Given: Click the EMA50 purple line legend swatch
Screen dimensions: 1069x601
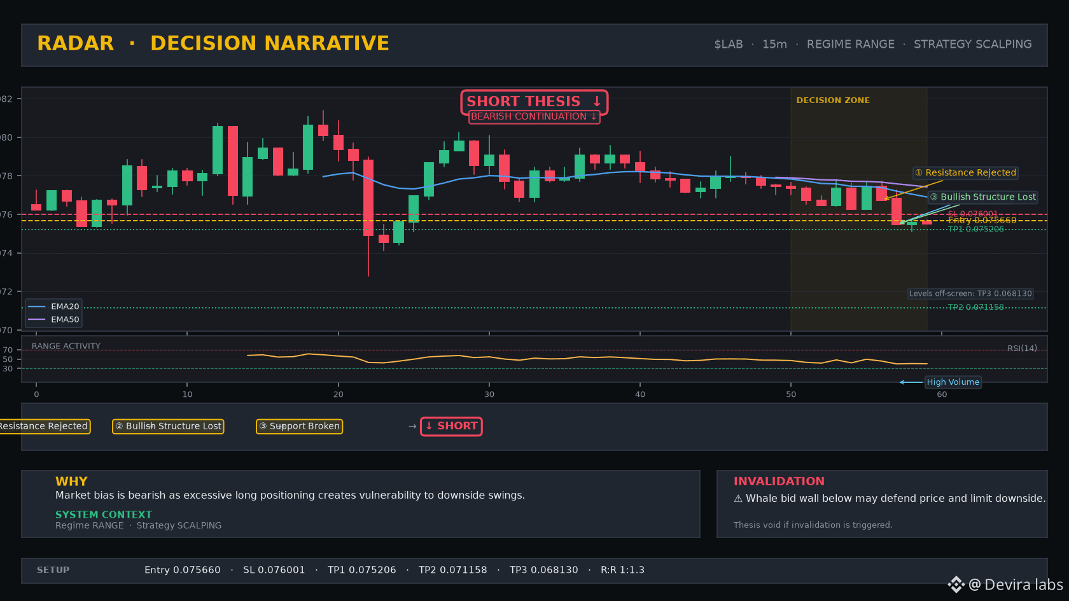Looking at the screenshot, I should pos(37,319).
